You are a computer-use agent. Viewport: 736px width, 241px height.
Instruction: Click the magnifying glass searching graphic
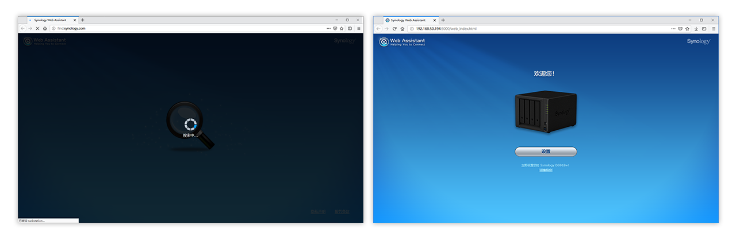190,126
